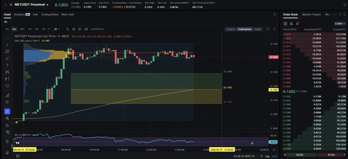Select the zoom in magnifier tool
Viewport: 348px width, 159px height.
(7, 102)
